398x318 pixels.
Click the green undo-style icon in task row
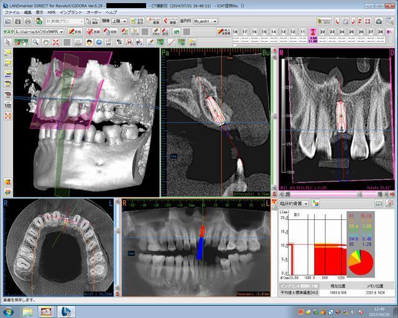(176, 32)
